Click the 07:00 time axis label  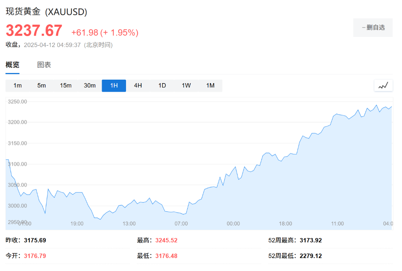[x=181, y=224]
